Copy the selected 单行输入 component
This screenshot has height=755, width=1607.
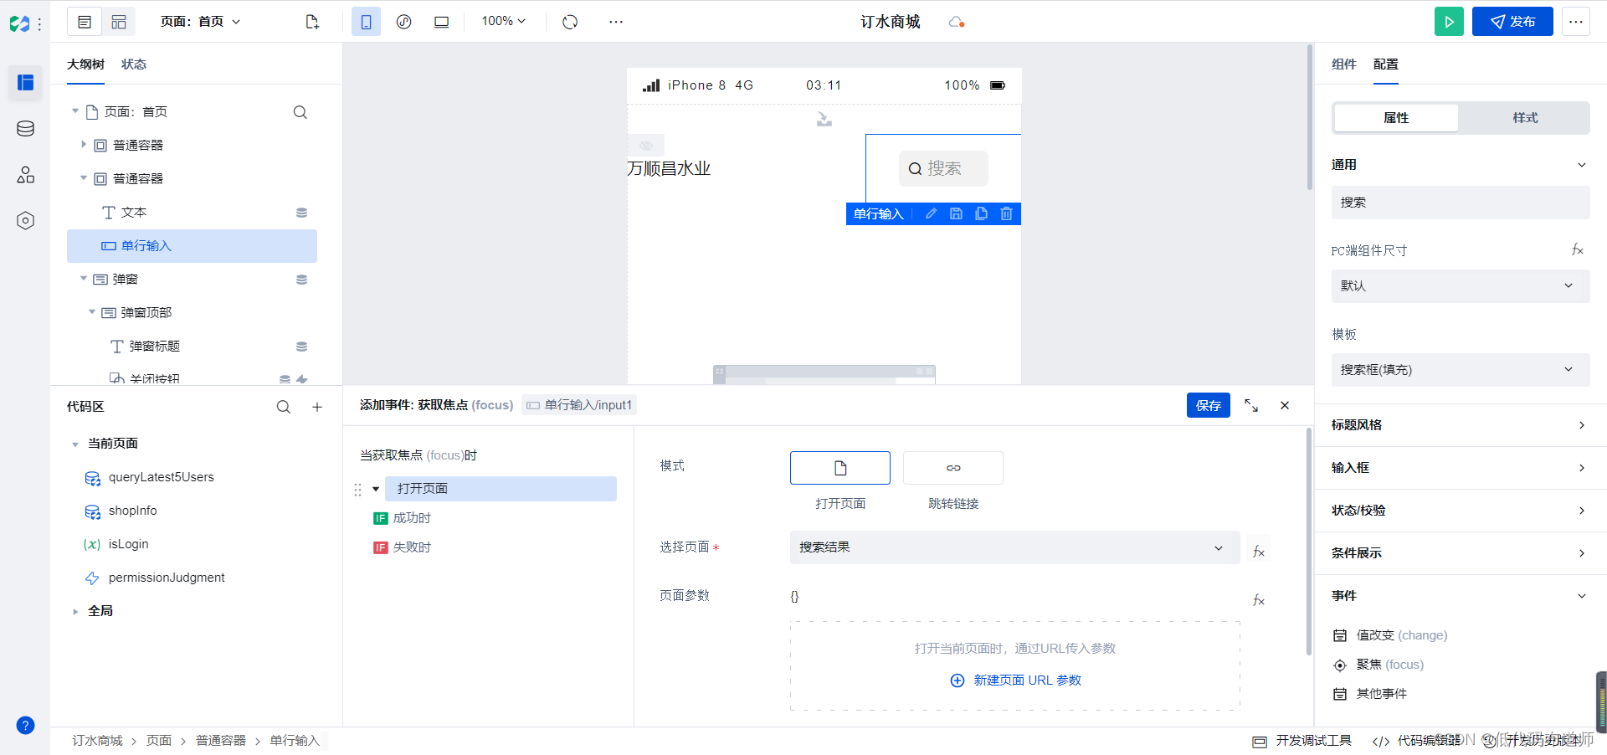pos(981,214)
